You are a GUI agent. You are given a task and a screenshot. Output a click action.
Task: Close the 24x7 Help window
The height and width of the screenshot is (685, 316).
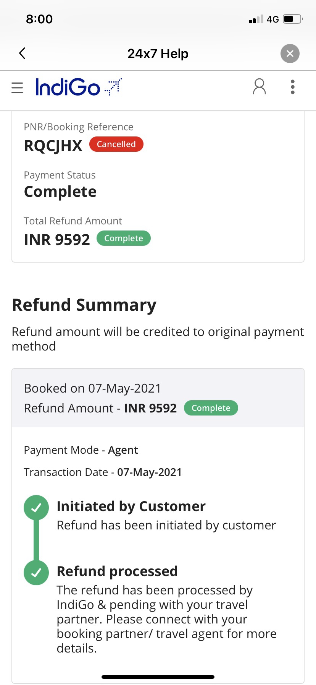click(290, 54)
